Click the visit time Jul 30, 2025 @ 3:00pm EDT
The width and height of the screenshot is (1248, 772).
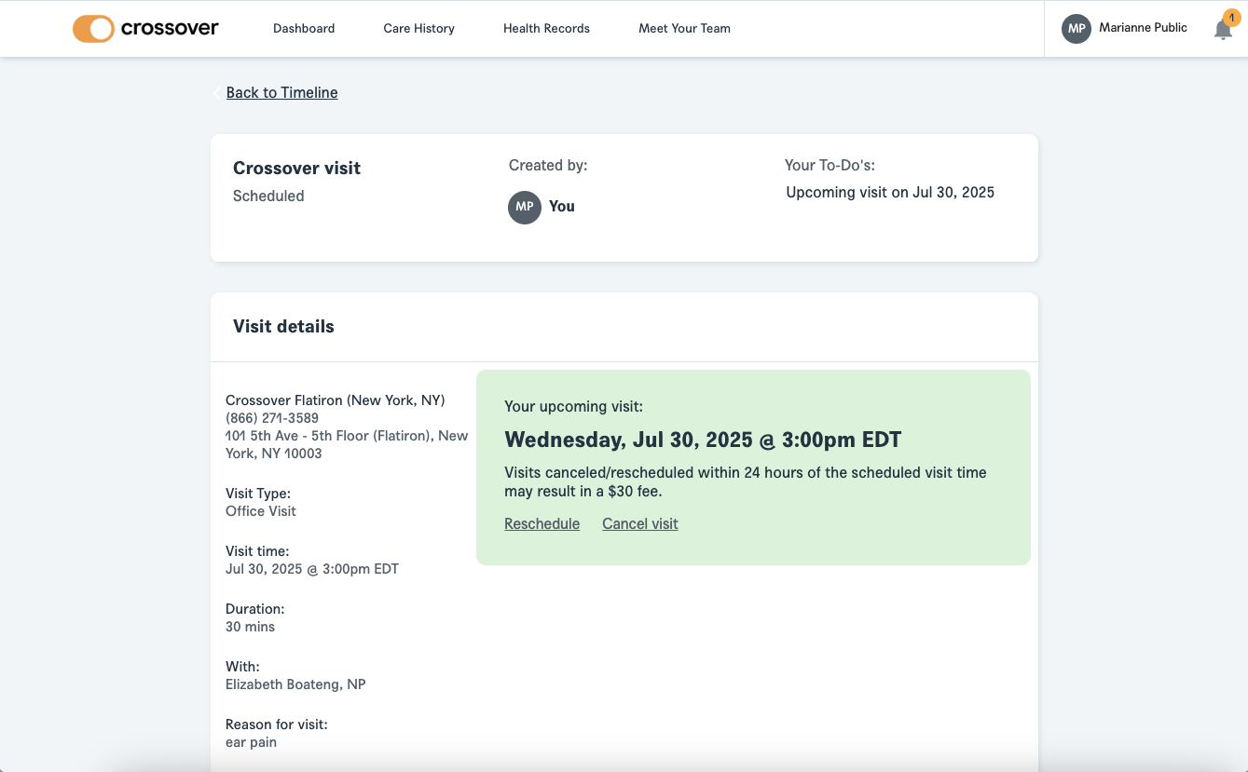point(312,569)
